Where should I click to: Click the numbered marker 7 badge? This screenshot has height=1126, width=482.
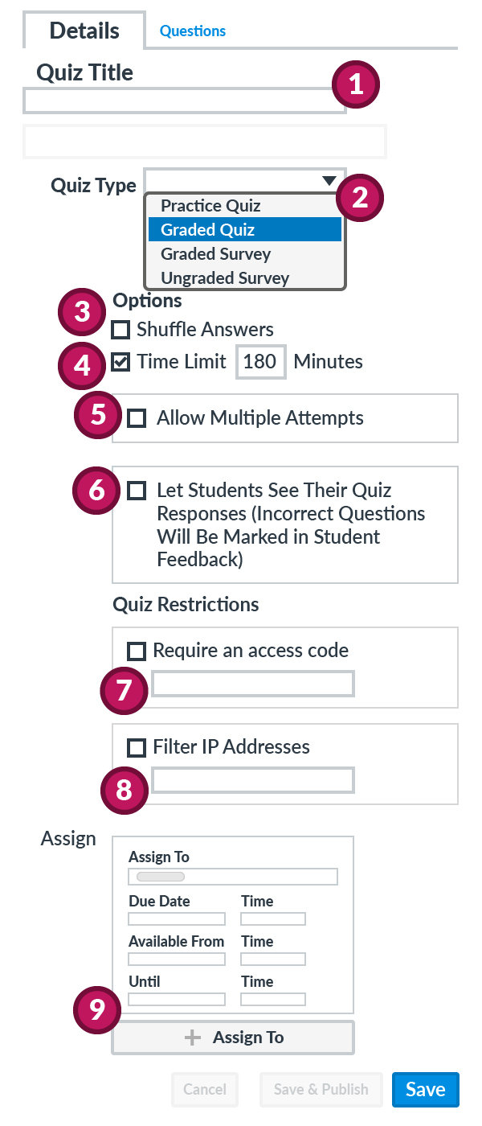pos(124,690)
